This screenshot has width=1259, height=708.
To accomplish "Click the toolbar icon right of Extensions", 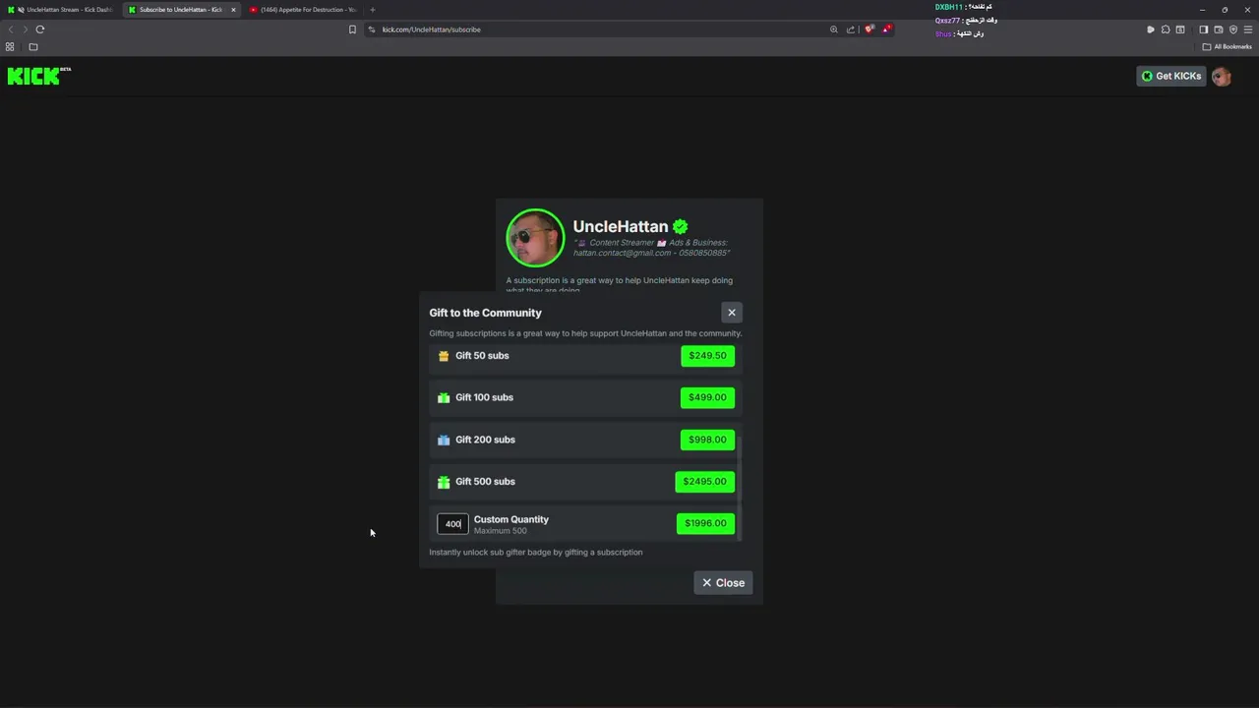I will (1180, 29).
